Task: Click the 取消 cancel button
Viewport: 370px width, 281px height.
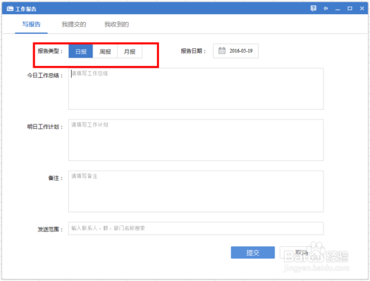Action: click(301, 253)
